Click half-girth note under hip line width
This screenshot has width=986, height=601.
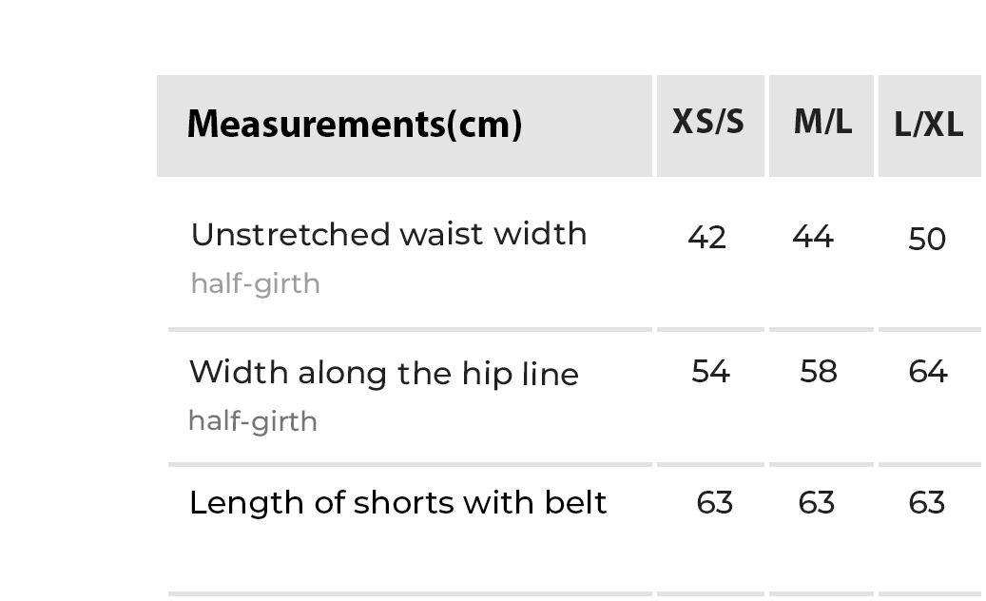(253, 420)
